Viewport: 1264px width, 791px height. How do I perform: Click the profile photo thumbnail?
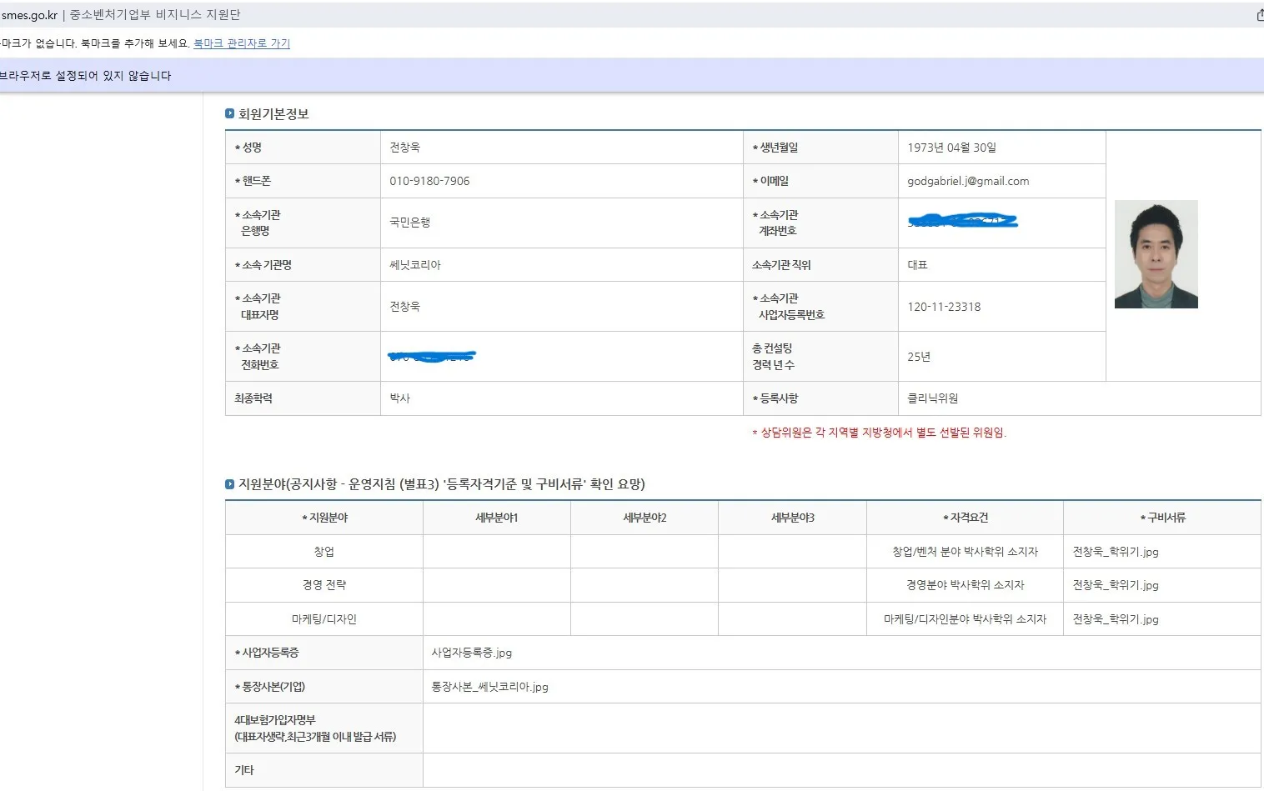[1156, 254]
